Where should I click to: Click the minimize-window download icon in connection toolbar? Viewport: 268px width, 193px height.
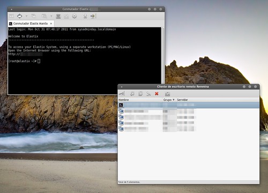(85, 16)
